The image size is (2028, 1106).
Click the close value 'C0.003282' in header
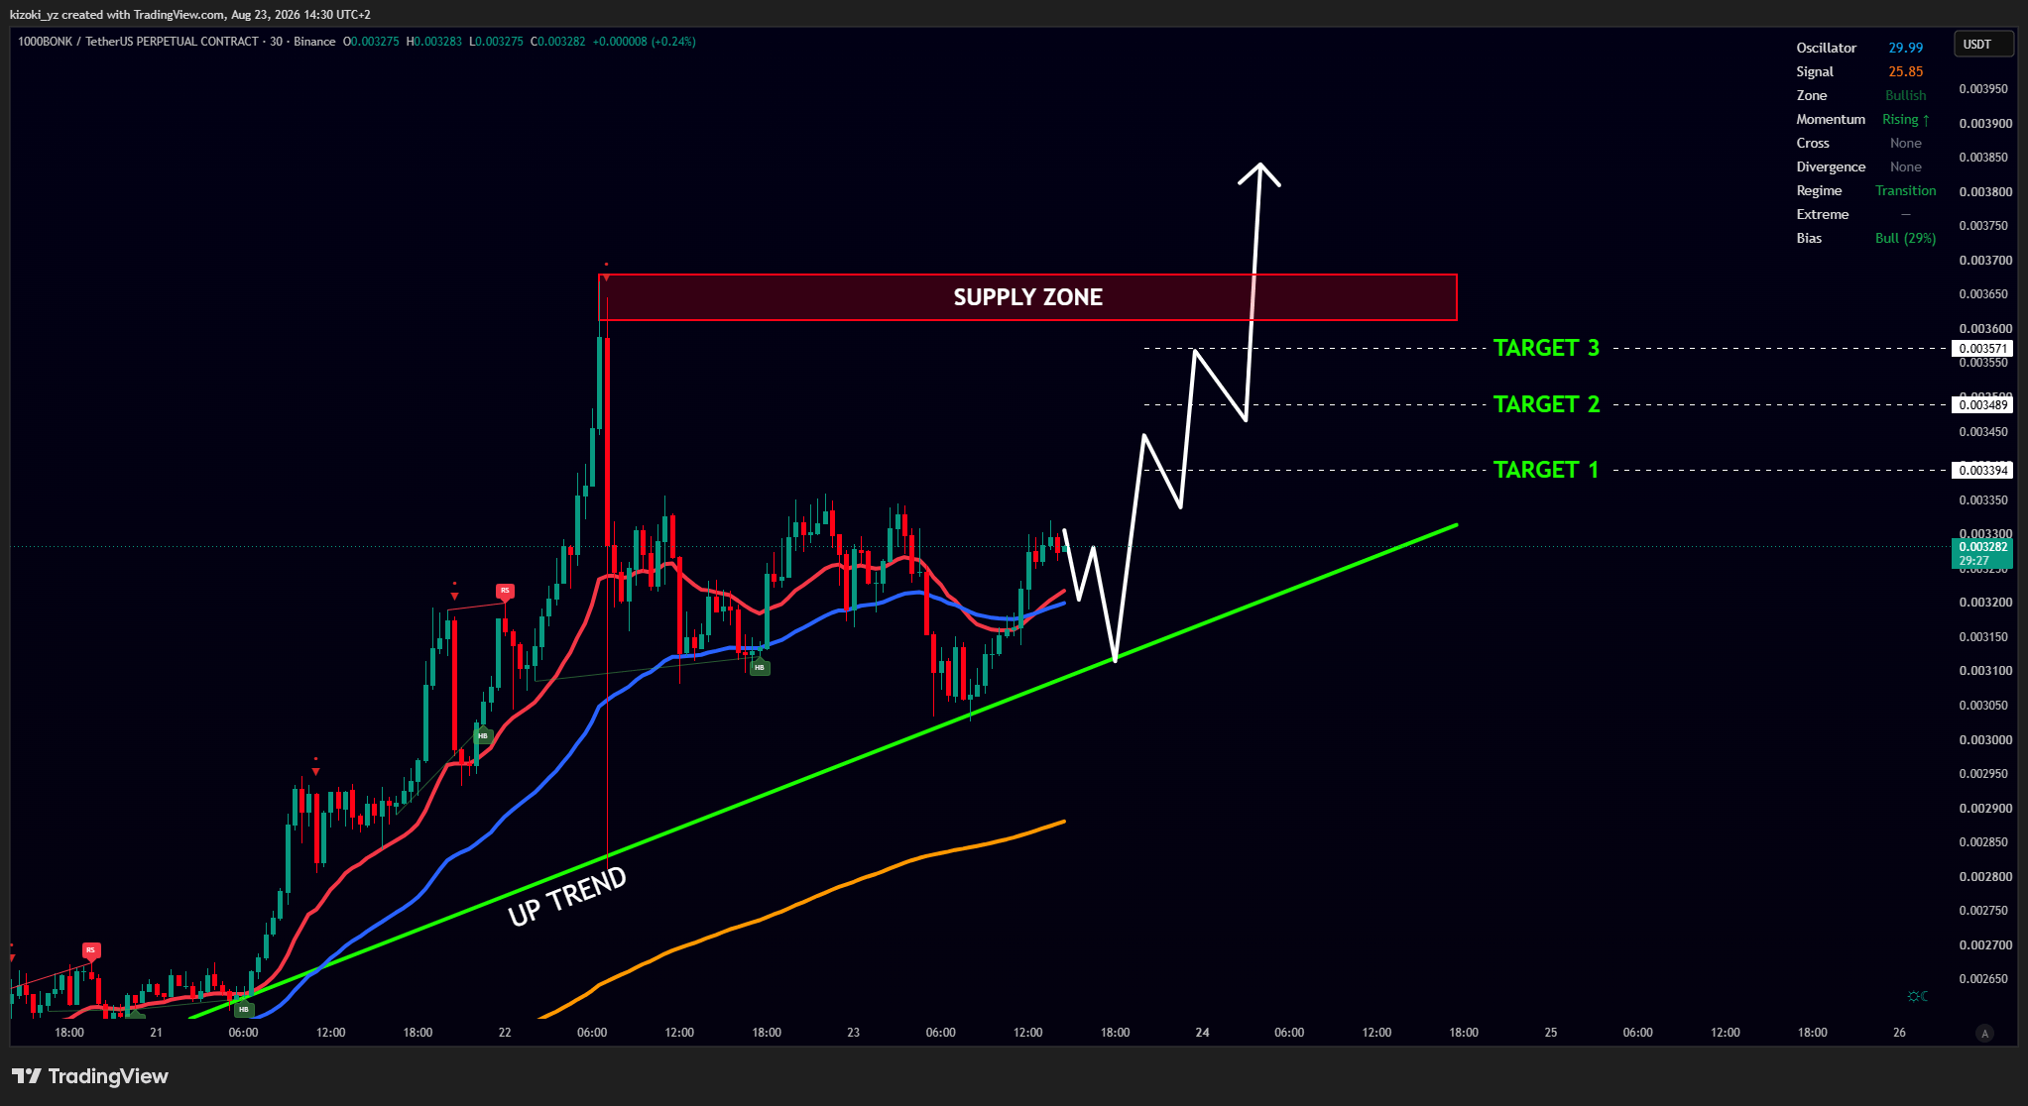coord(558,42)
